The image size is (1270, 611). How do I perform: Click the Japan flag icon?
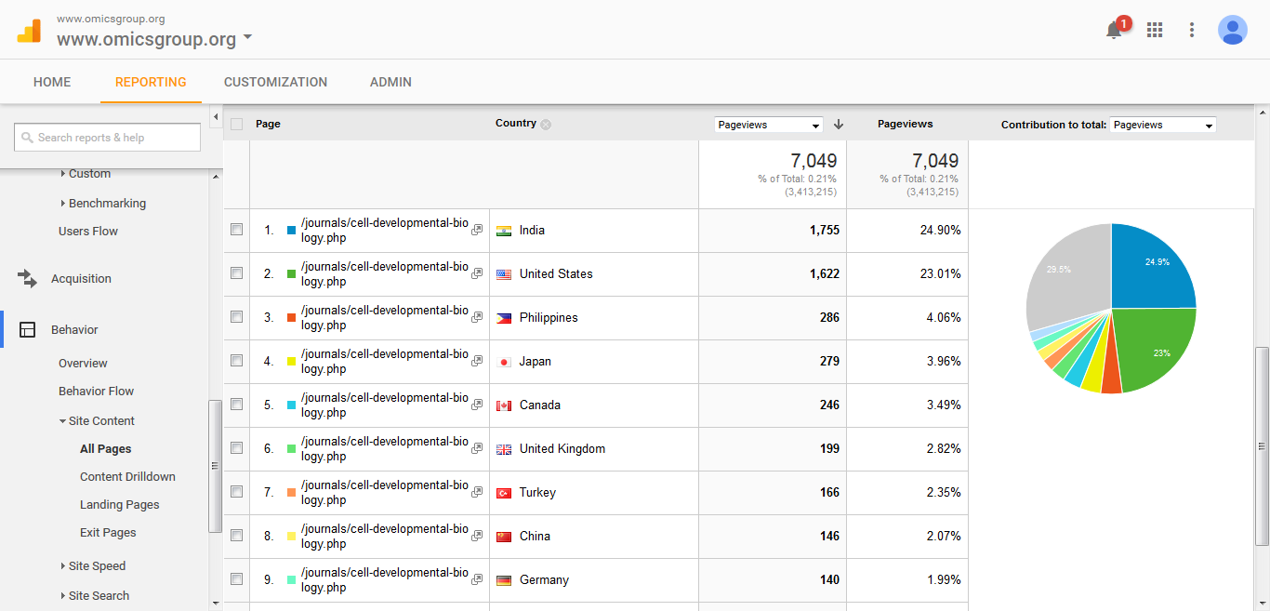(x=504, y=362)
